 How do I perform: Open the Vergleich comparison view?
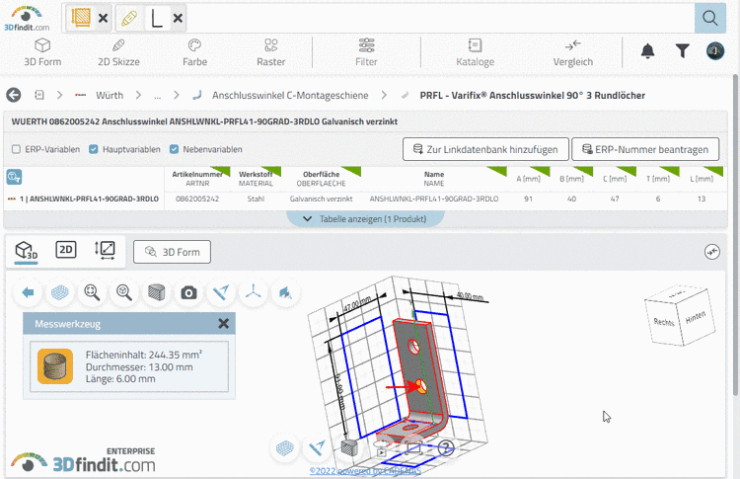573,52
